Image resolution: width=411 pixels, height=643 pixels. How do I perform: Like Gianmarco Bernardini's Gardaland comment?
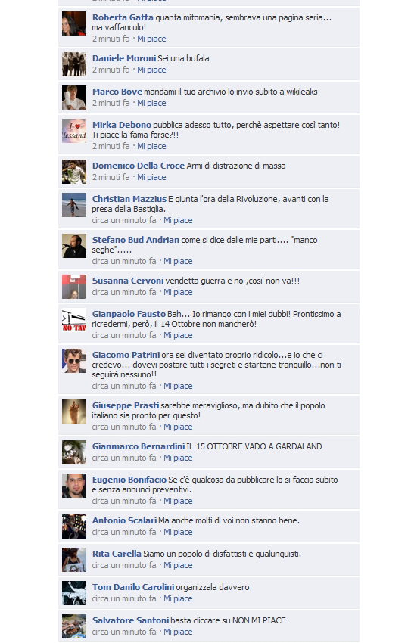pyautogui.click(x=178, y=458)
